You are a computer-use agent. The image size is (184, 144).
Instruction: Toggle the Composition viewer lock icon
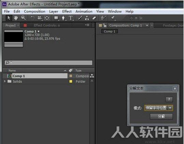(104, 25)
